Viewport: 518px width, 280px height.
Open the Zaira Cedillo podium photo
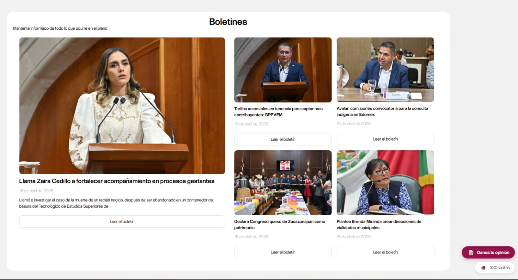point(122,106)
